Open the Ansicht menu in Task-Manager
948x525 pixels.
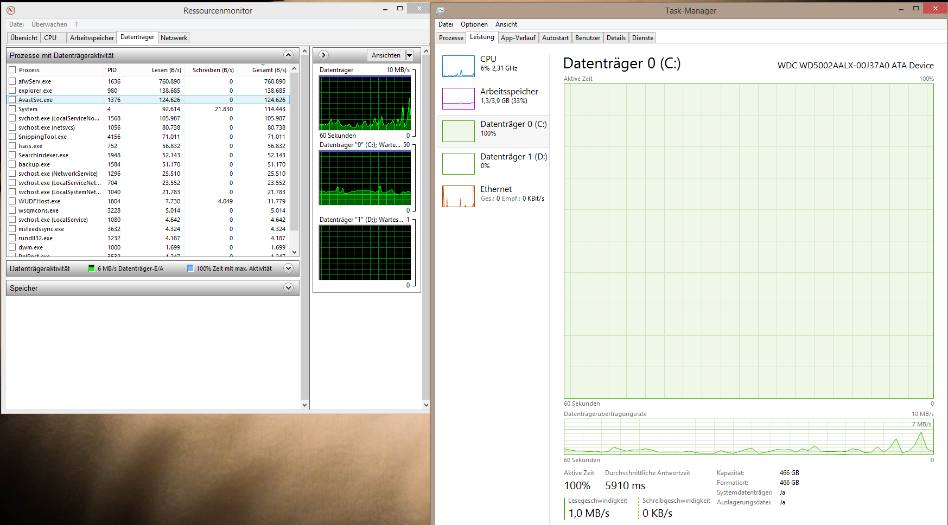point(506,24)
